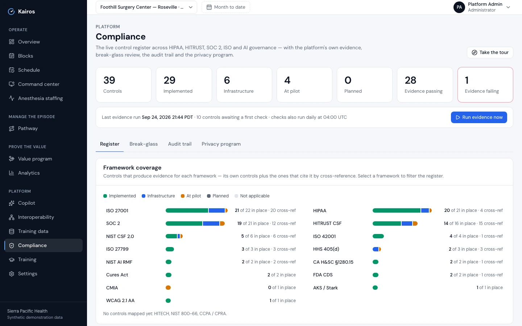Open the Value program page

point(43,159)
